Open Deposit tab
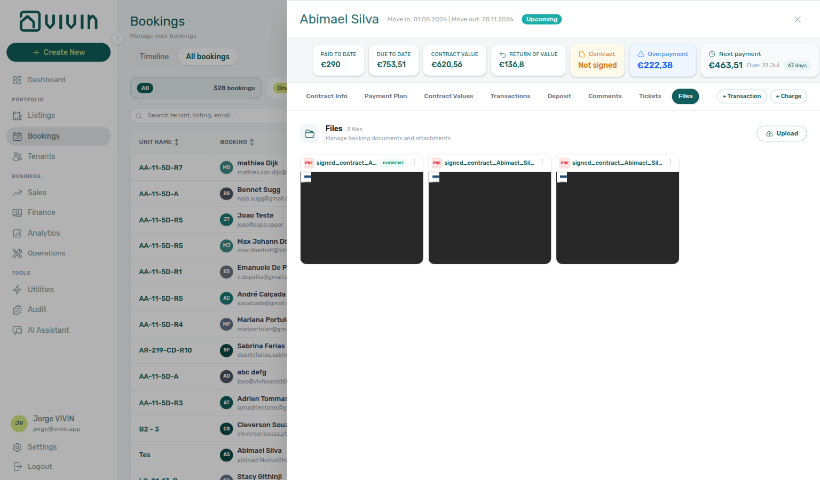This screenshot has width=820, height=480. [x=559, y=97]
